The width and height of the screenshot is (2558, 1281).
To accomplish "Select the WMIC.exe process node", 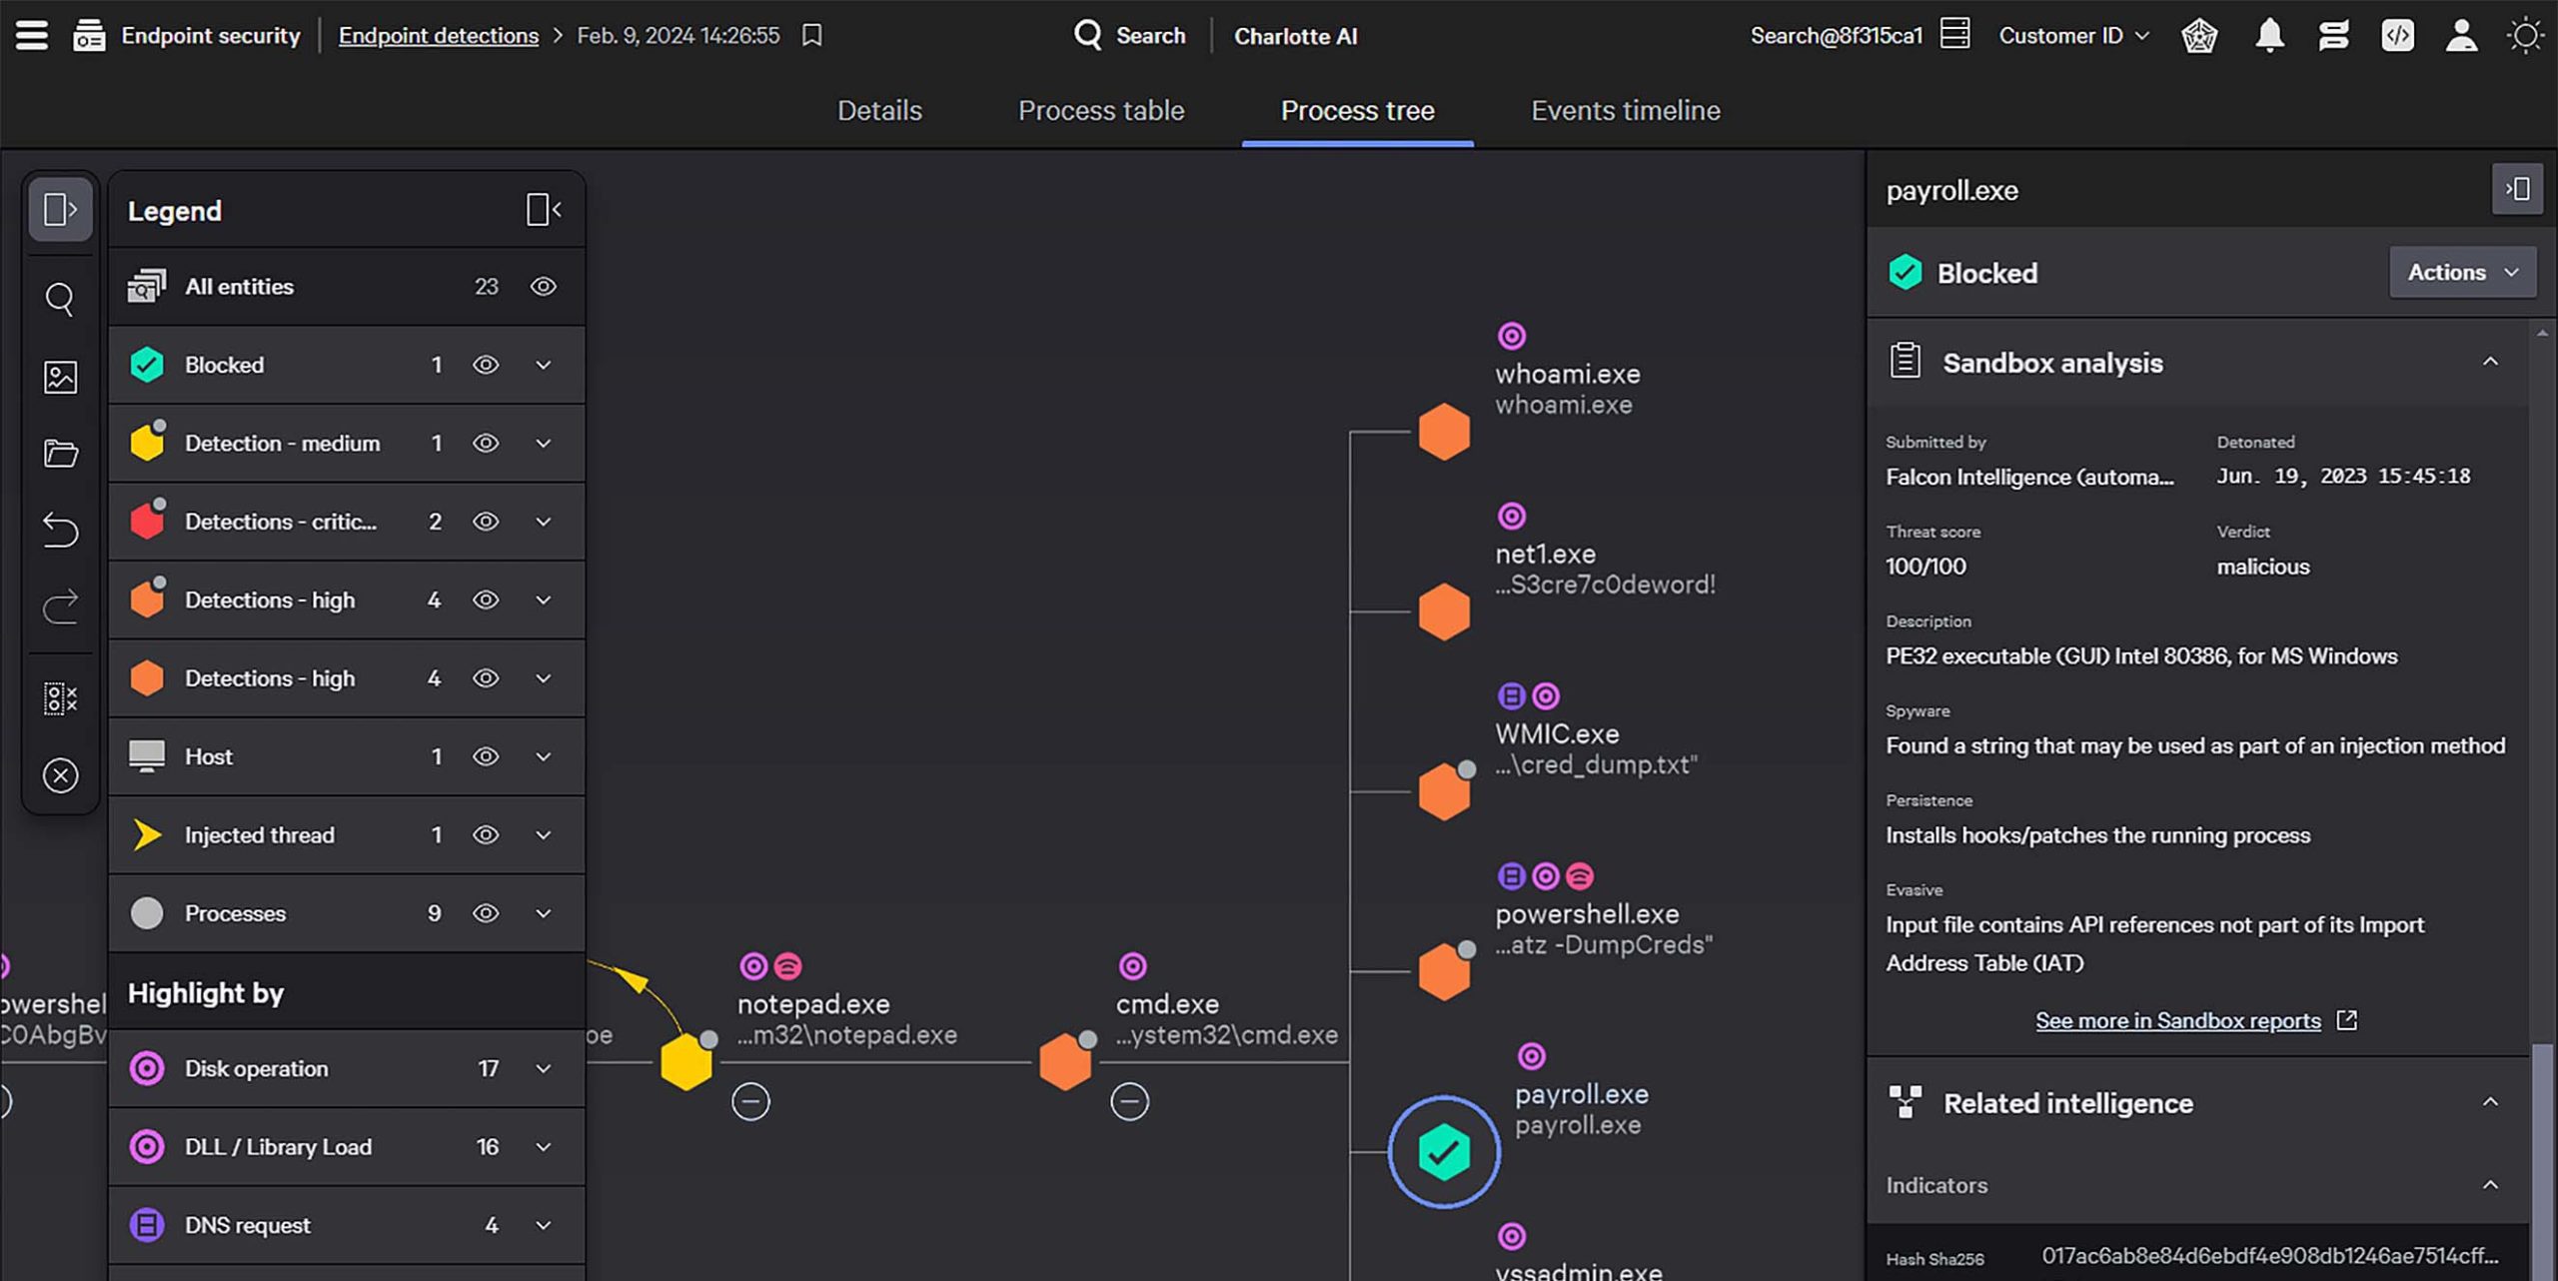I will tap(1444, 791).
